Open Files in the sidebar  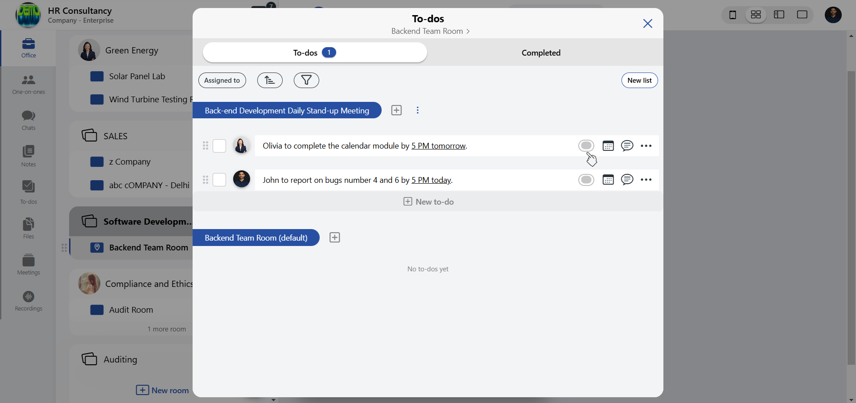point(29,229)
